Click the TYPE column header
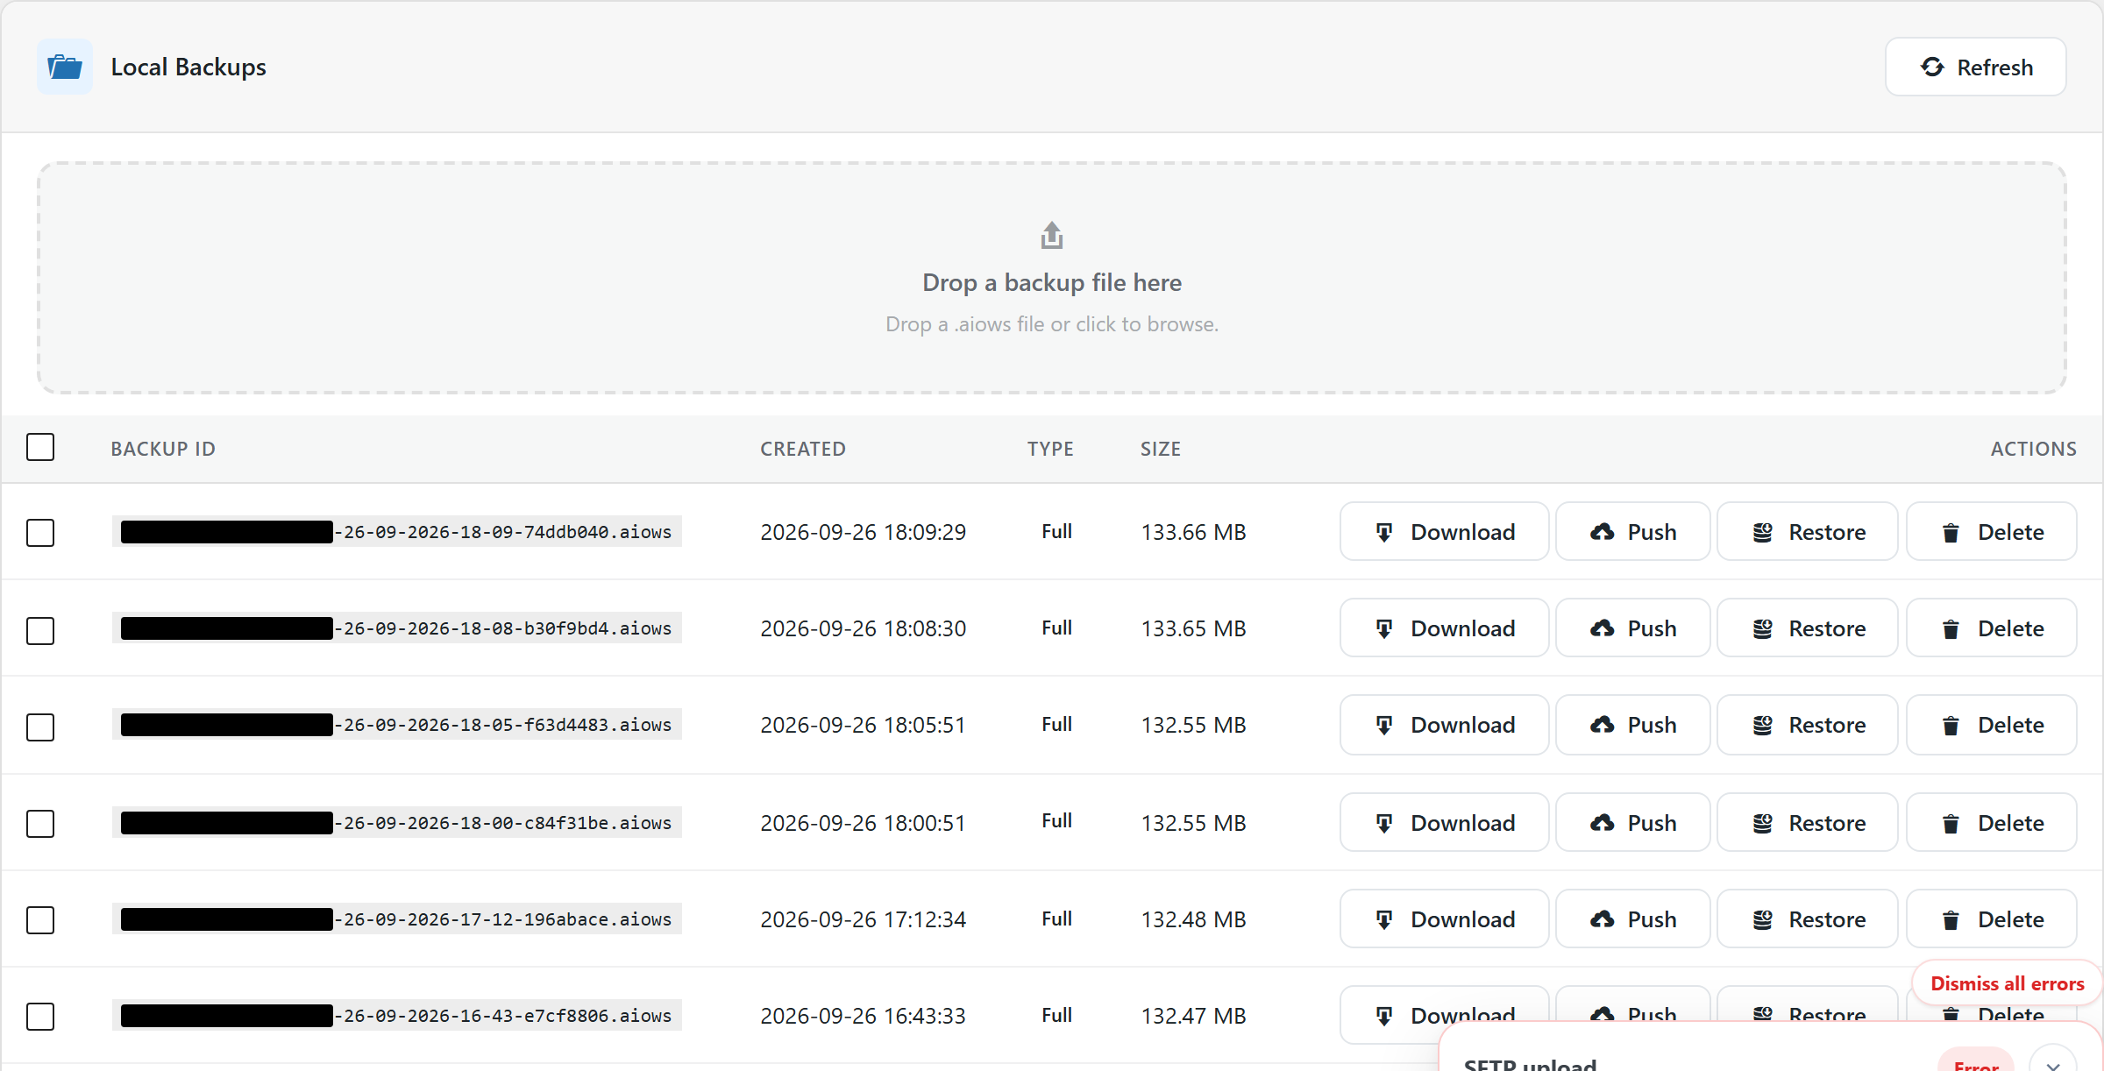 1050,449
